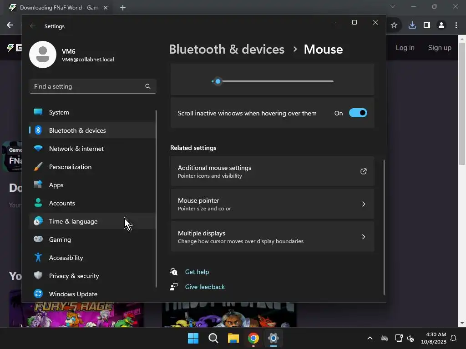Click external link icon on Additional mouse settings
The image size is (466, 349).
click(x=363, y=171)
